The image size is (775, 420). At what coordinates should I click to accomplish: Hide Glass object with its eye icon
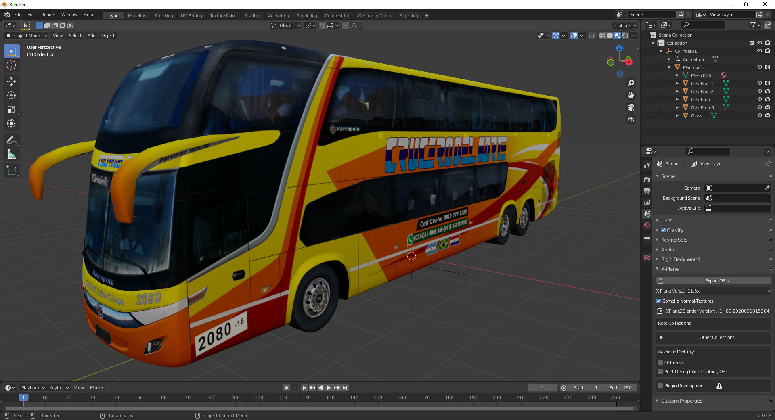[760, 116]
